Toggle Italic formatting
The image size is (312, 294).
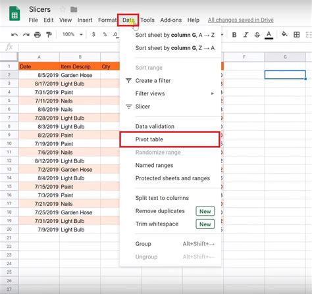(246, 35)
